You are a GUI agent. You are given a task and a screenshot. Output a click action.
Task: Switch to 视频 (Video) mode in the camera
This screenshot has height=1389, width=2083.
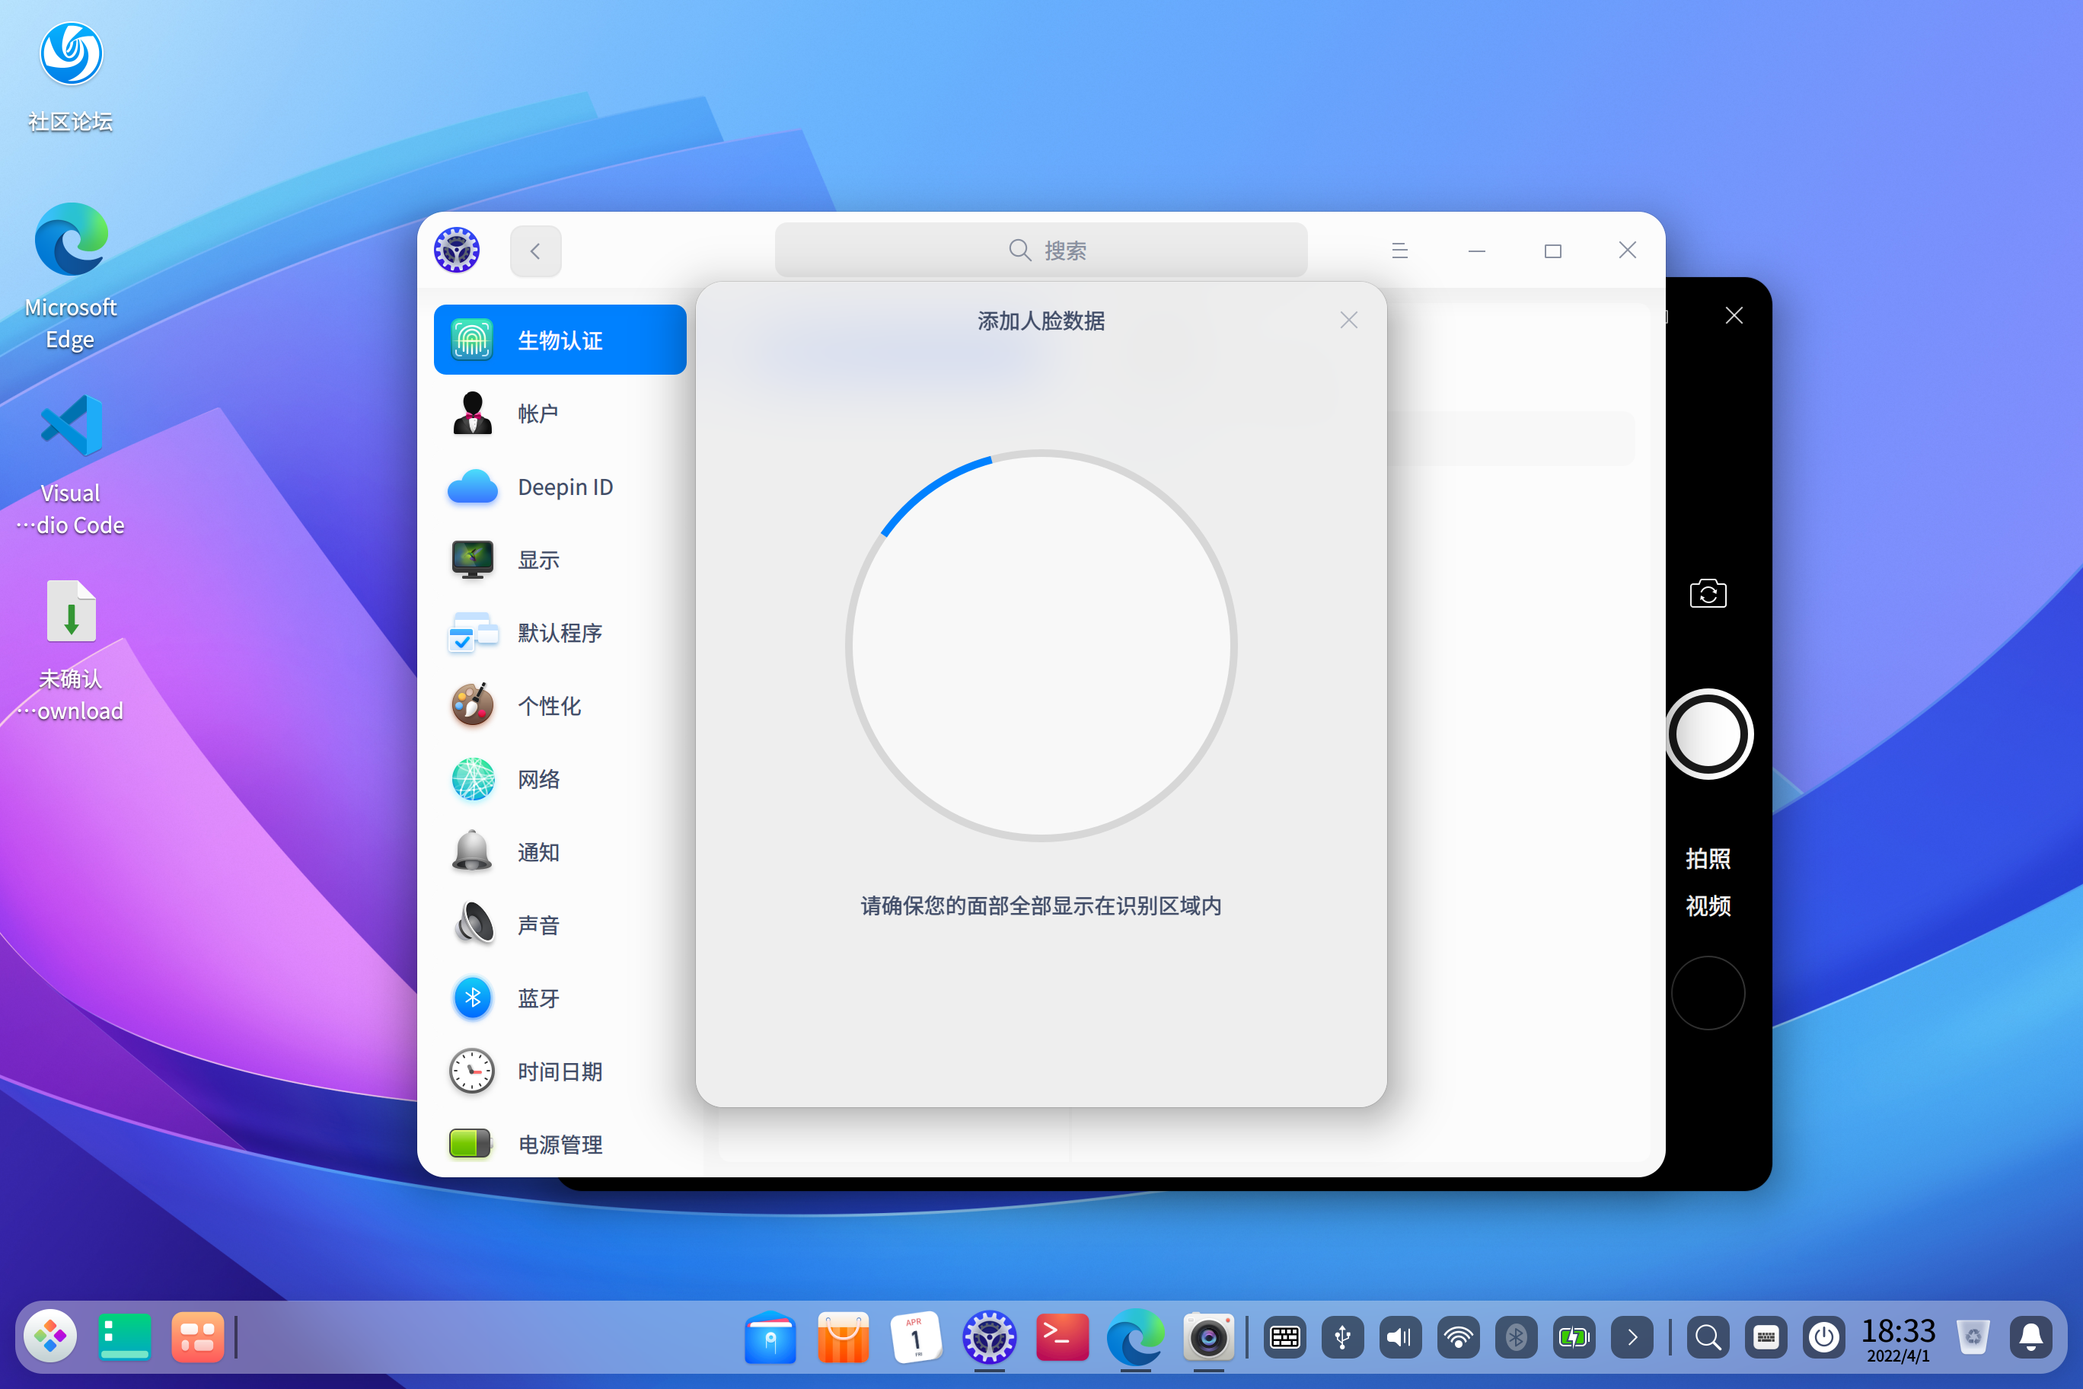point(1708,905)
